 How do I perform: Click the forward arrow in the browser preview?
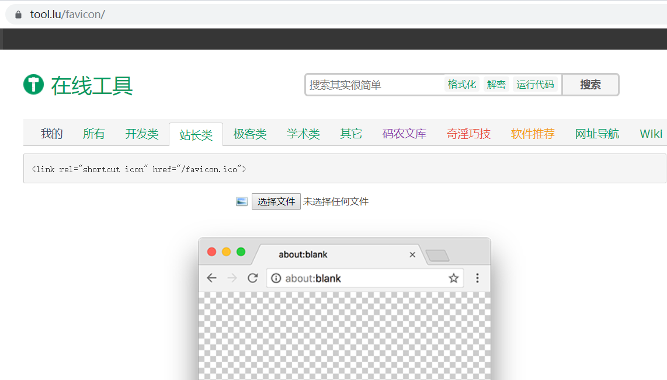[x=232, y=278]
